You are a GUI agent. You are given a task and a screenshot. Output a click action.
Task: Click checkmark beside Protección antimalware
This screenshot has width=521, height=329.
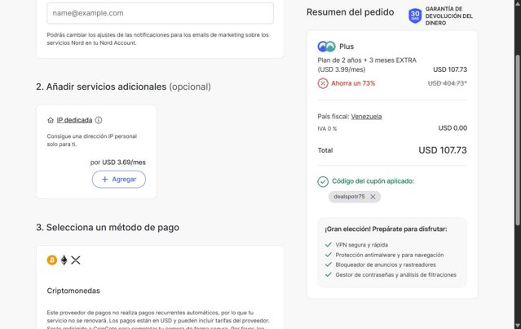(329, 255)
